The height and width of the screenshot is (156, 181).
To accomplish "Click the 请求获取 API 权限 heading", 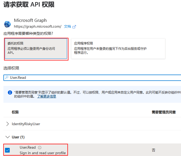I will click(29, 4).
